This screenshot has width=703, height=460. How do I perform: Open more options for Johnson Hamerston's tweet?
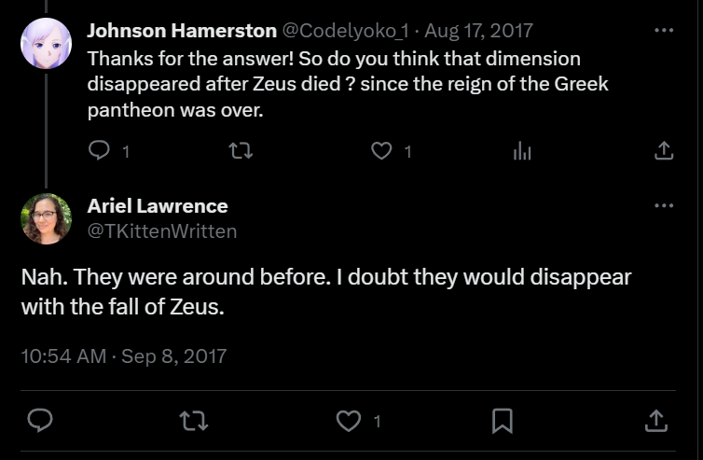[x=663, y=31]
